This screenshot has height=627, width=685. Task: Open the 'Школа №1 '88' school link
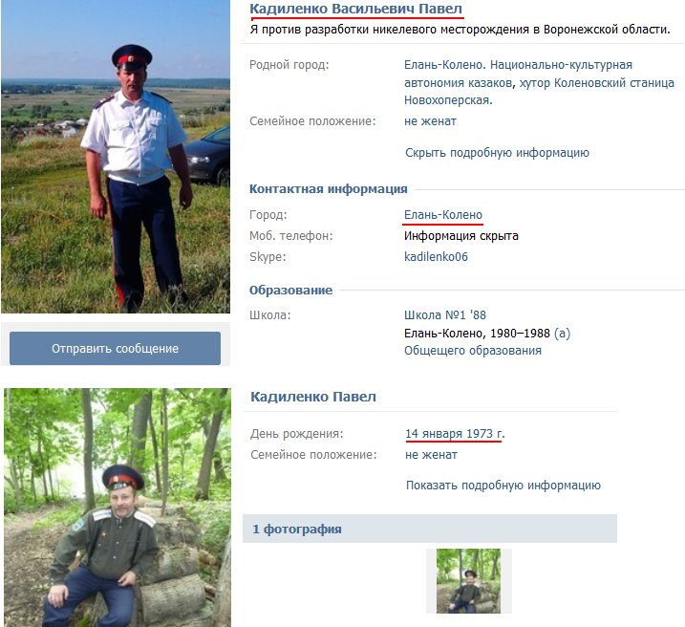click(x=445, y=314)
